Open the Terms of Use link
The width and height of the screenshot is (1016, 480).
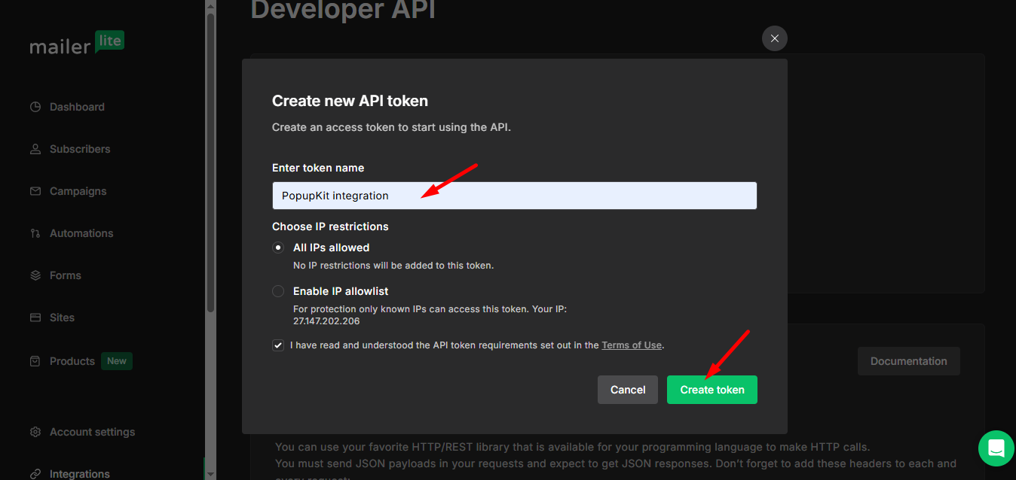point(631,345)
